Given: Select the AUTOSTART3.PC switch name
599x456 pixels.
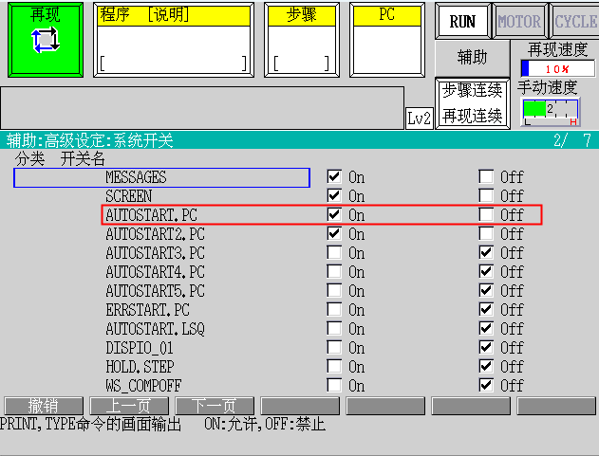Looking at the screenshot, I should [155, 253].
